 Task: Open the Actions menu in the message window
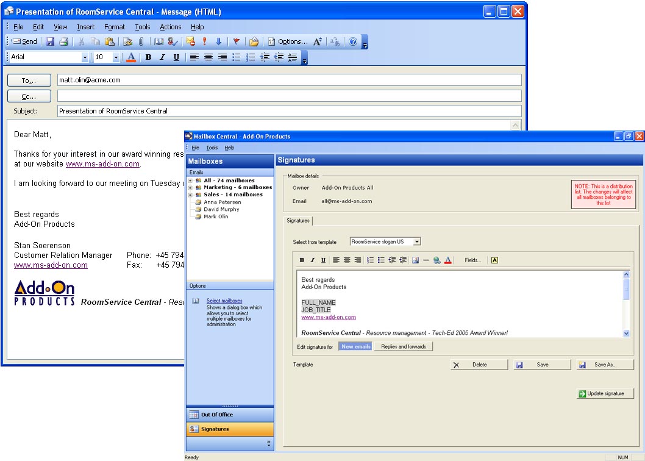[x=170, y=27]
